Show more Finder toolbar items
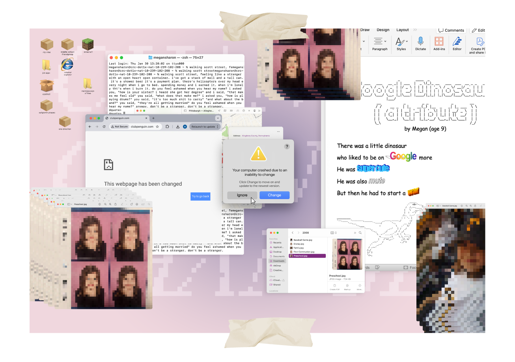The image size is (515, 362). click(355, 233)
